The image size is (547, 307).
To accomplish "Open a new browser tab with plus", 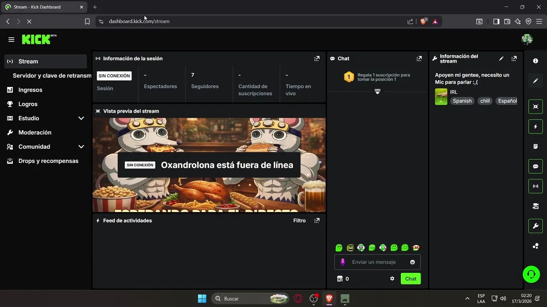I will coord(95,7).
